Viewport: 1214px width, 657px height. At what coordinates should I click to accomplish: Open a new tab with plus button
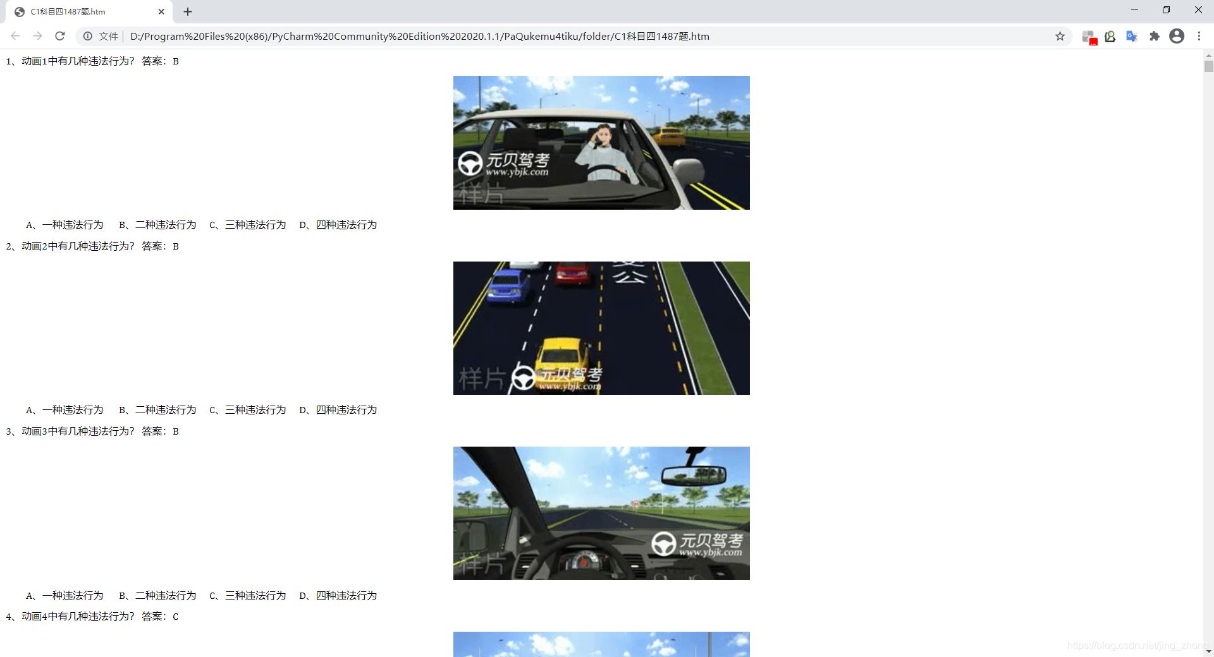[188, 11]
